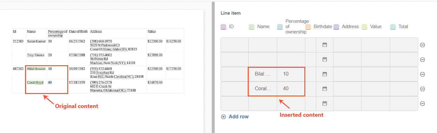Open calendar picker in second row
437x133 pixels.
coord(324,59)
